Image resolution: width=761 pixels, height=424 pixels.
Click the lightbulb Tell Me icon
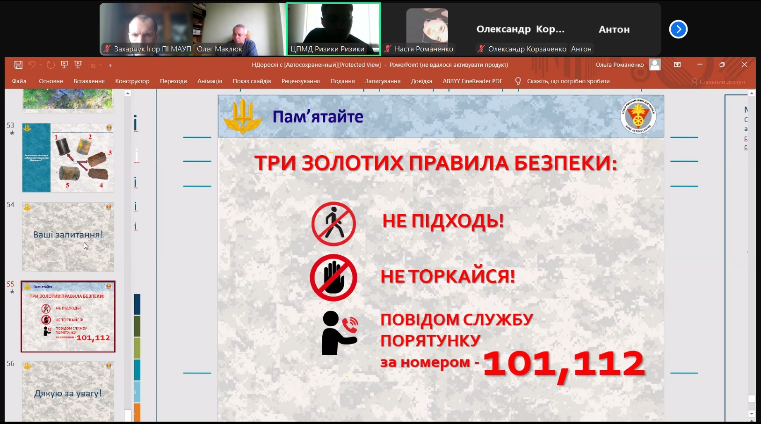[x=518, y=81]
